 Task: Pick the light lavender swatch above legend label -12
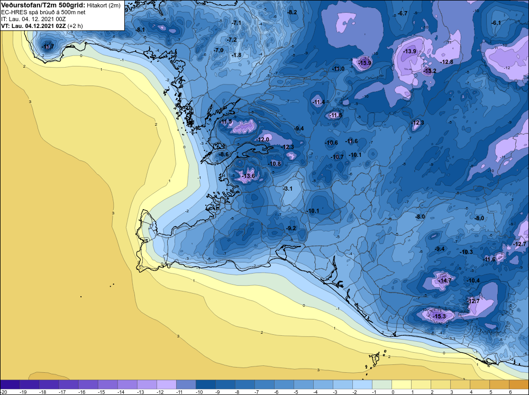pos(166,384)
